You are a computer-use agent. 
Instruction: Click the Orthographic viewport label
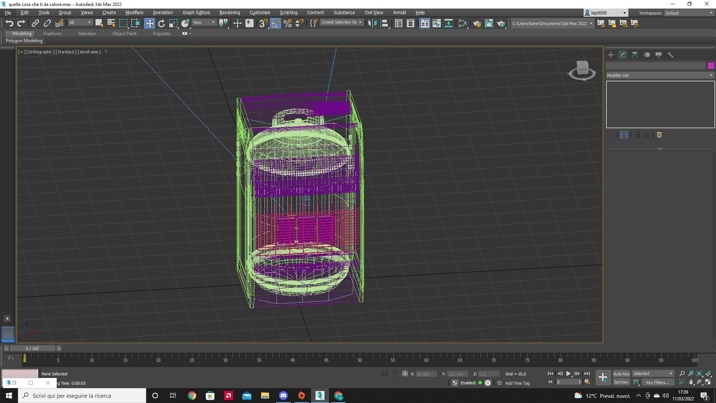pos(40,52)
